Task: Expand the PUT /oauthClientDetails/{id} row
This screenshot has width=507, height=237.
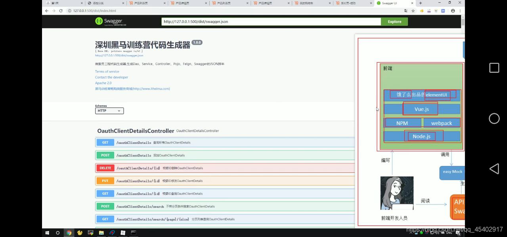Action: click(225, 181)
